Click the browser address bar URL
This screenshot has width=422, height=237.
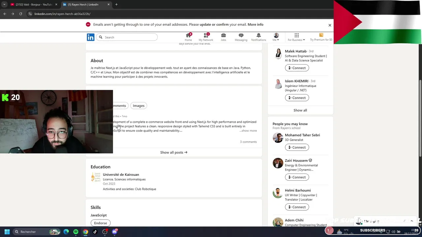pos(62,14)
